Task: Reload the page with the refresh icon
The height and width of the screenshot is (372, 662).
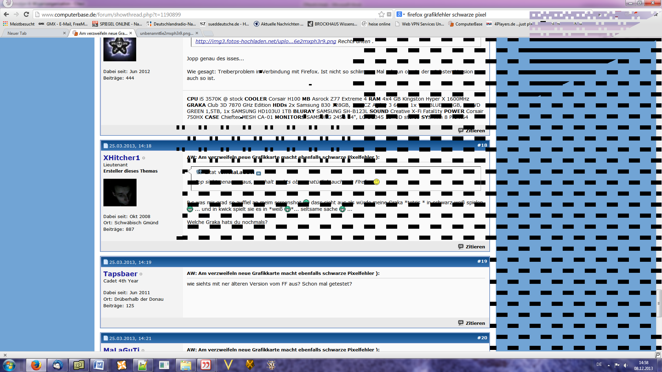Action: click(26, 14)
